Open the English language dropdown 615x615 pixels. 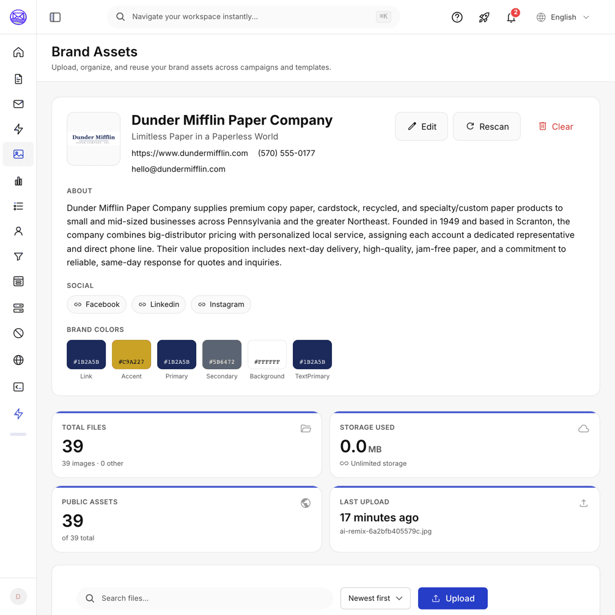click(563, 17)
